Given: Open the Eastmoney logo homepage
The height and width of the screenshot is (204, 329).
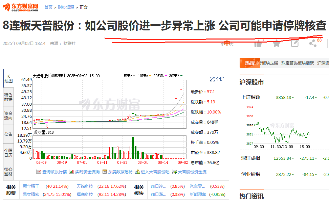Looking at the screenshot, I should coord(20,7).
